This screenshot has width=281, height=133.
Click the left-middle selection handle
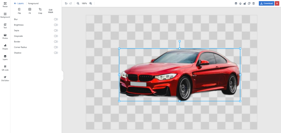coord(119,75)
